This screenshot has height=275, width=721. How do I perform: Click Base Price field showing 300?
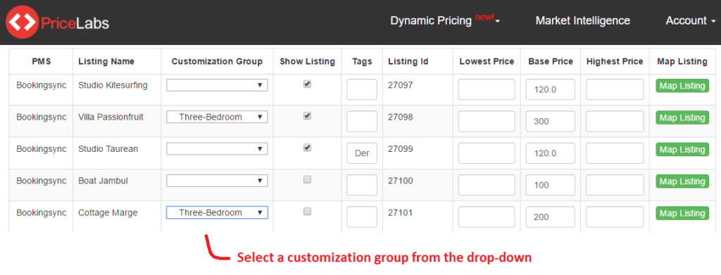click(x=551, y=121)
